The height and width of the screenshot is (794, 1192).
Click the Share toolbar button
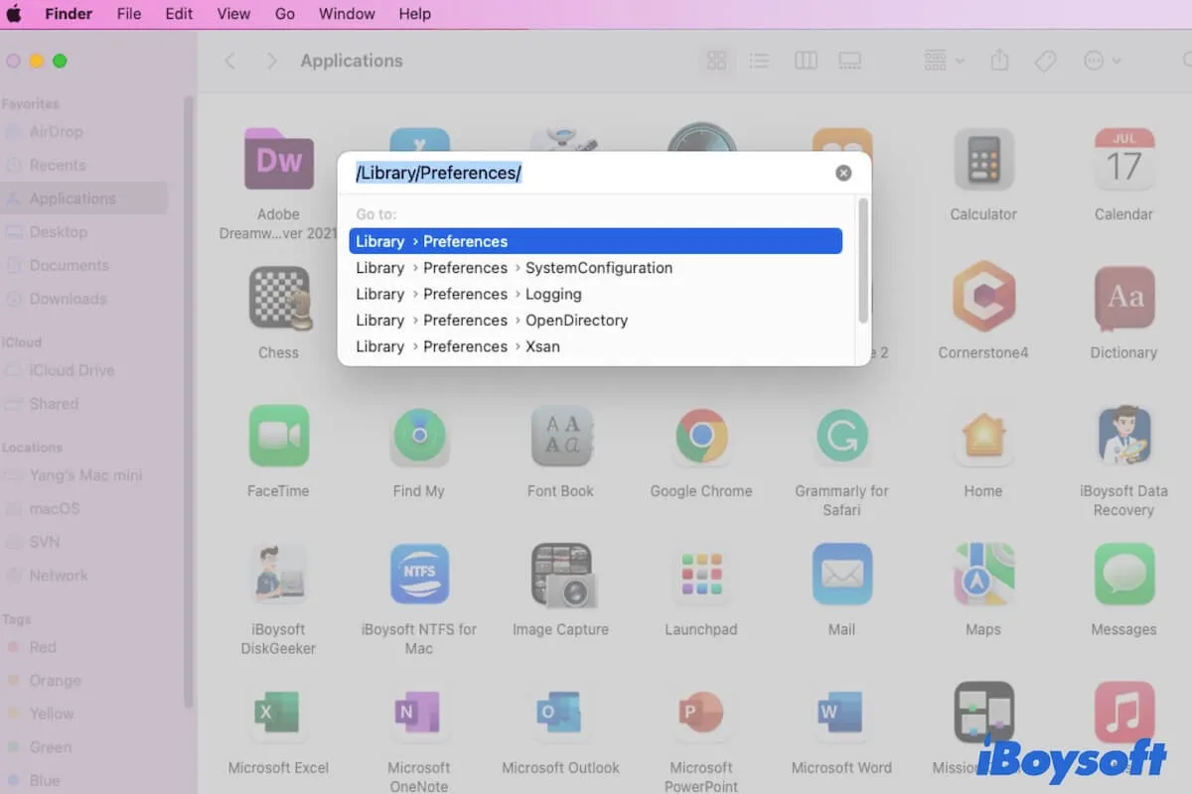click(x=999, y=61)
